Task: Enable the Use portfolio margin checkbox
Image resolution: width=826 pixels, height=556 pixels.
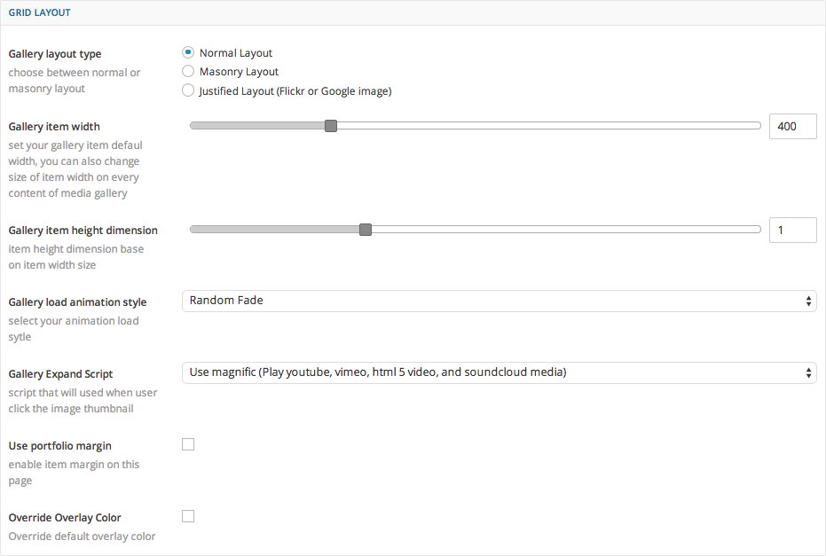Action: coord(188,444)
